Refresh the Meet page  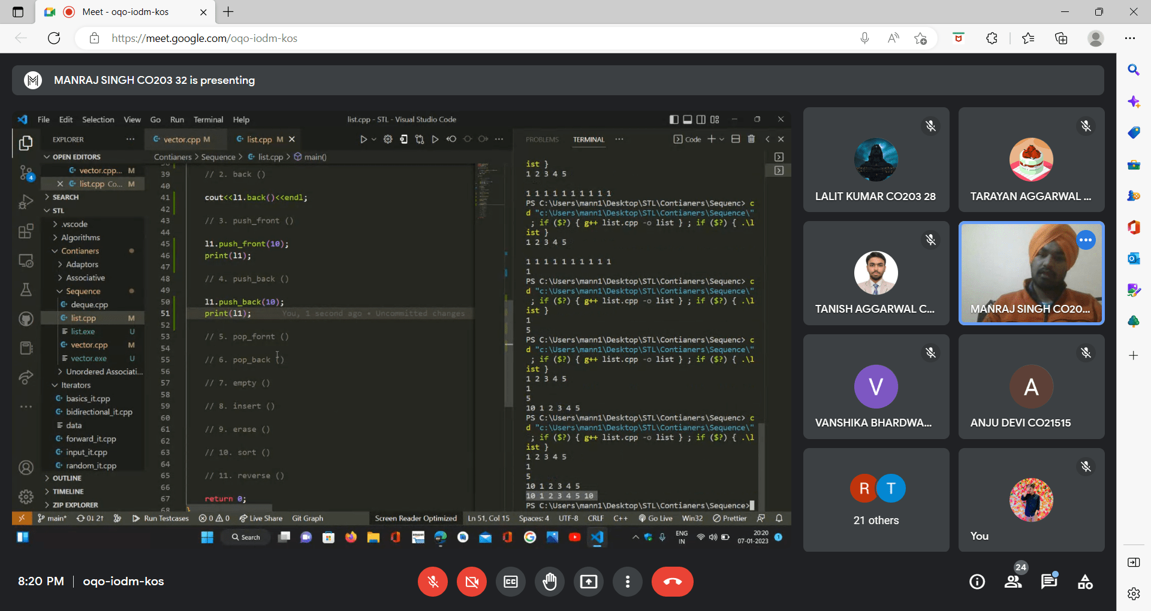(54, 38)
